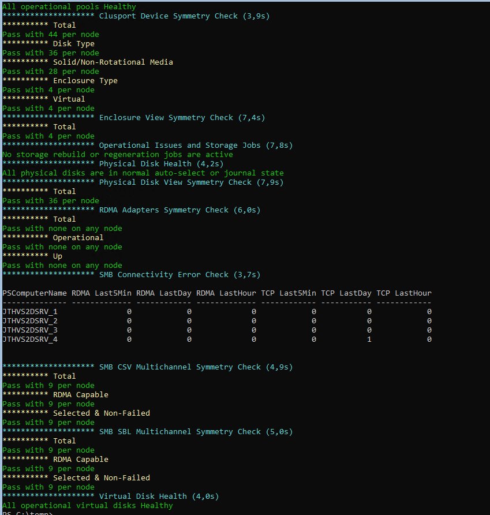The image size is (490, 515).
Task: Click RDMA Last5Min value '0' for JTHVS2DSRV_1
Action: [x=129, y=311]
